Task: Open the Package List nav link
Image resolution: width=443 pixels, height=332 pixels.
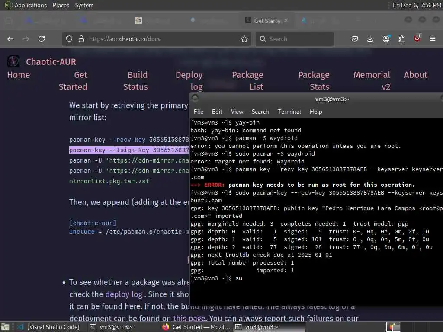Action: 248,81
